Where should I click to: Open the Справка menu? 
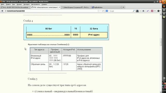(x=44, y=4)
